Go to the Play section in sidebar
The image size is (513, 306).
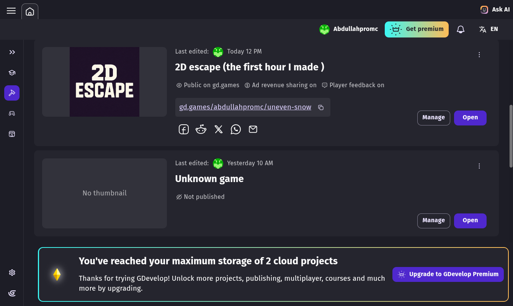(12, 113)
